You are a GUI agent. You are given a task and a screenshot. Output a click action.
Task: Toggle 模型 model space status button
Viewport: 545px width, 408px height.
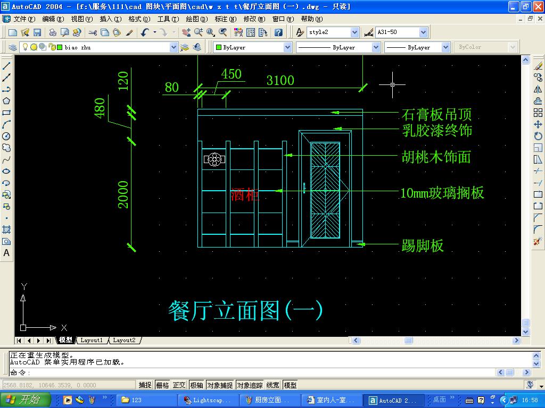(290, 385)
